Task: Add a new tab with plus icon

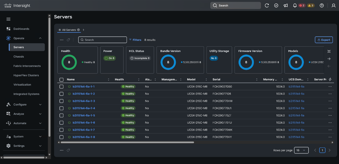Action: (x=83, y=30)
